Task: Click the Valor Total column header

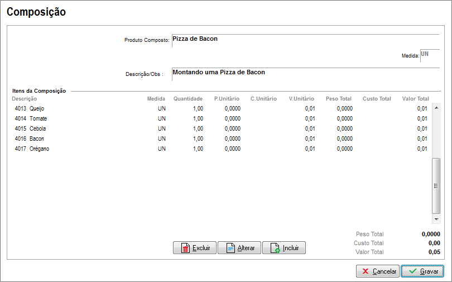Action: pyautogui.click(x=415, y=99)
